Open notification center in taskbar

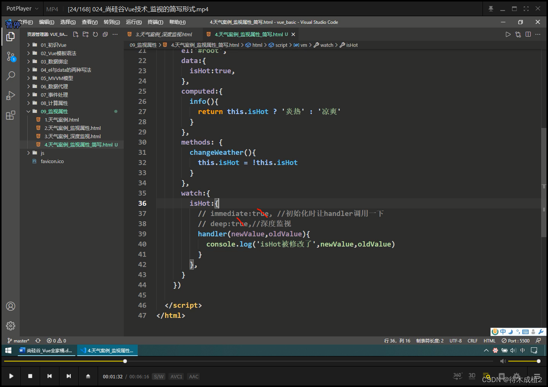pos(534,350)
